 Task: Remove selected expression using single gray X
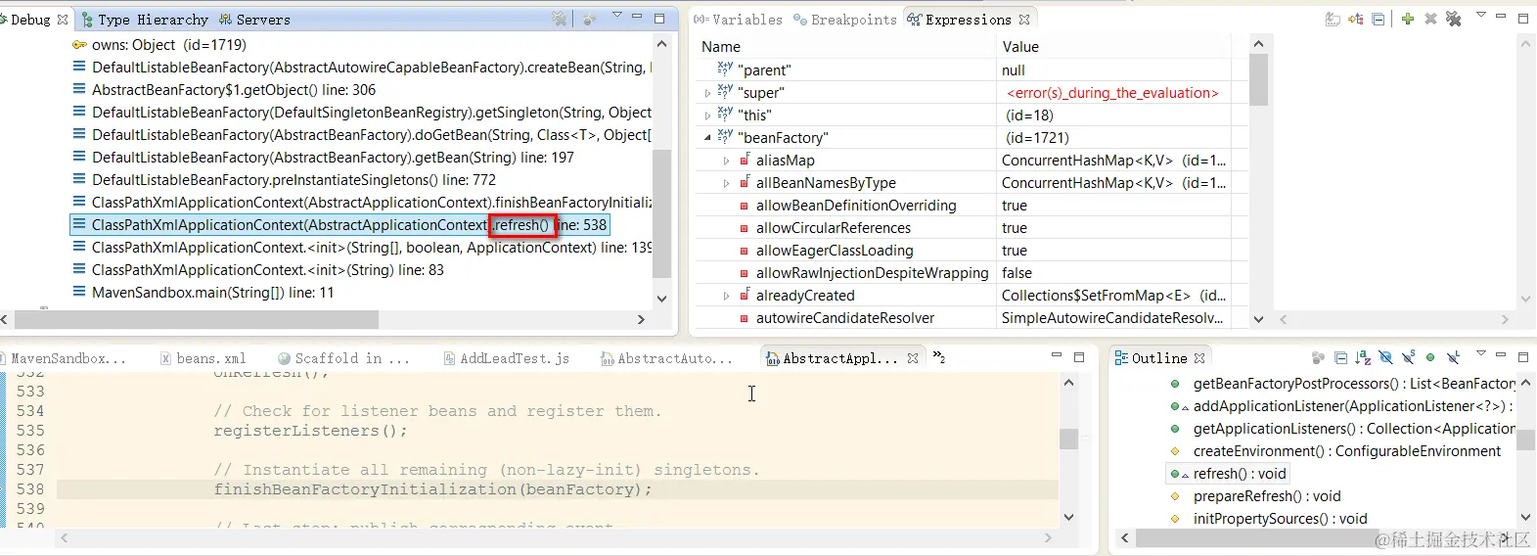coord(1430,19)
